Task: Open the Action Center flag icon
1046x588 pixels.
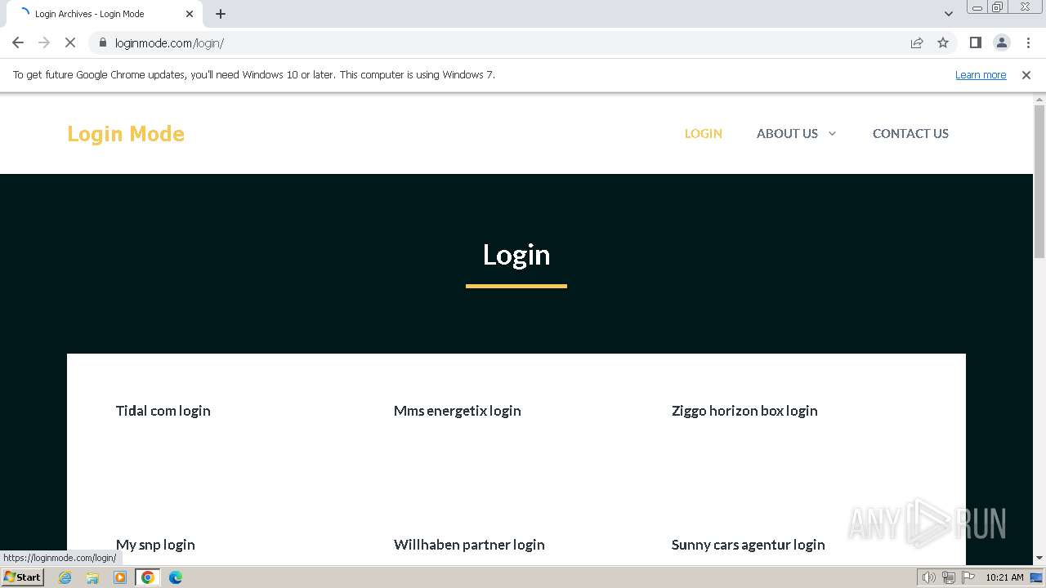Action: click(968, 577)
